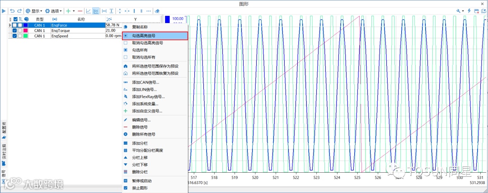Check the EngForce signal checkbox

click(14, 25)
